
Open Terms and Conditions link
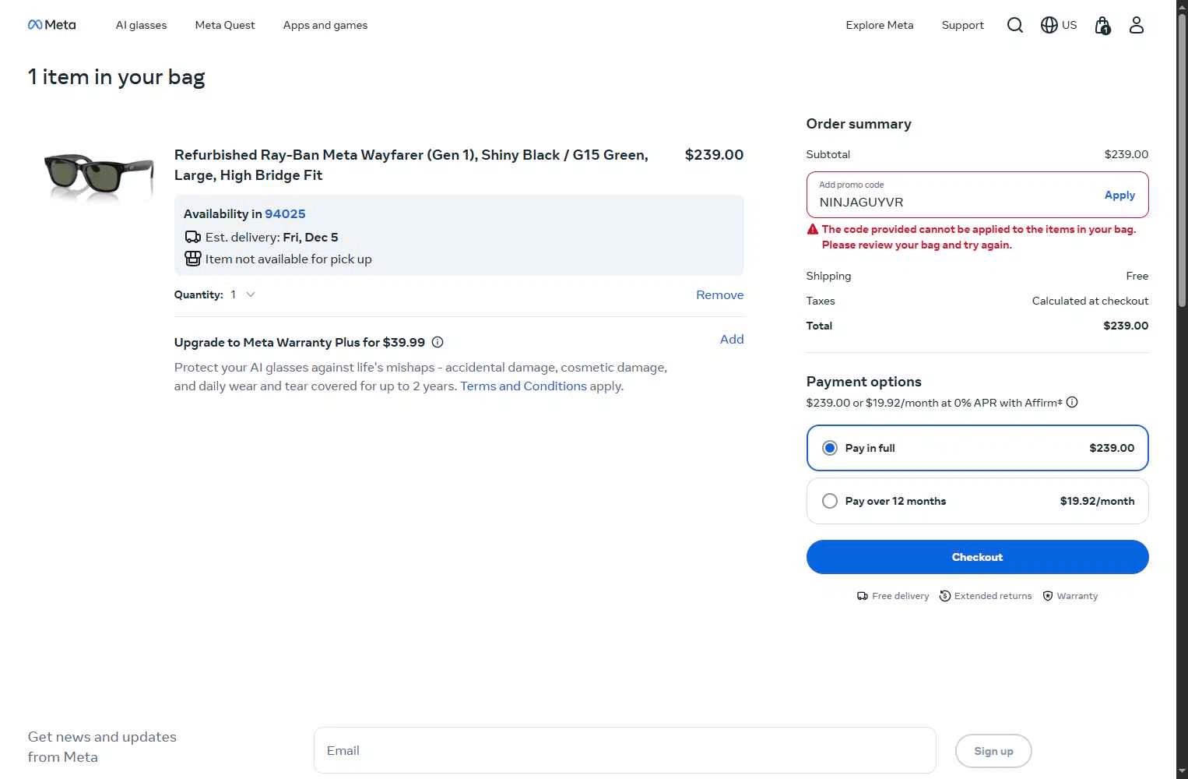point(523,386)
